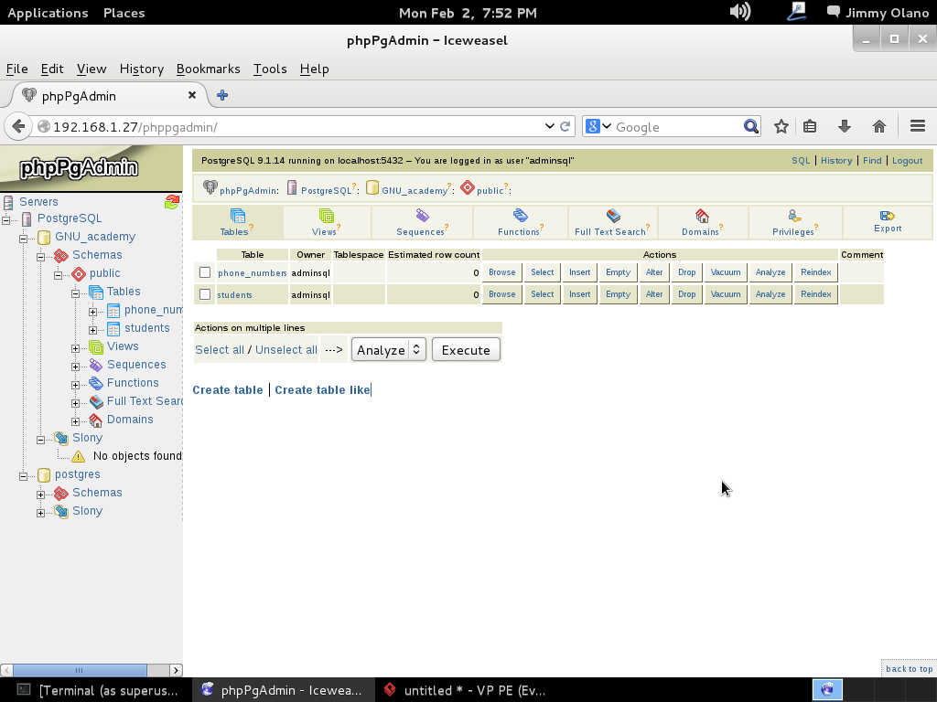The height and width of the screenshot is (702, 937).
Task: Expand the students node in the tree
Action: click(x=92, y=329)
